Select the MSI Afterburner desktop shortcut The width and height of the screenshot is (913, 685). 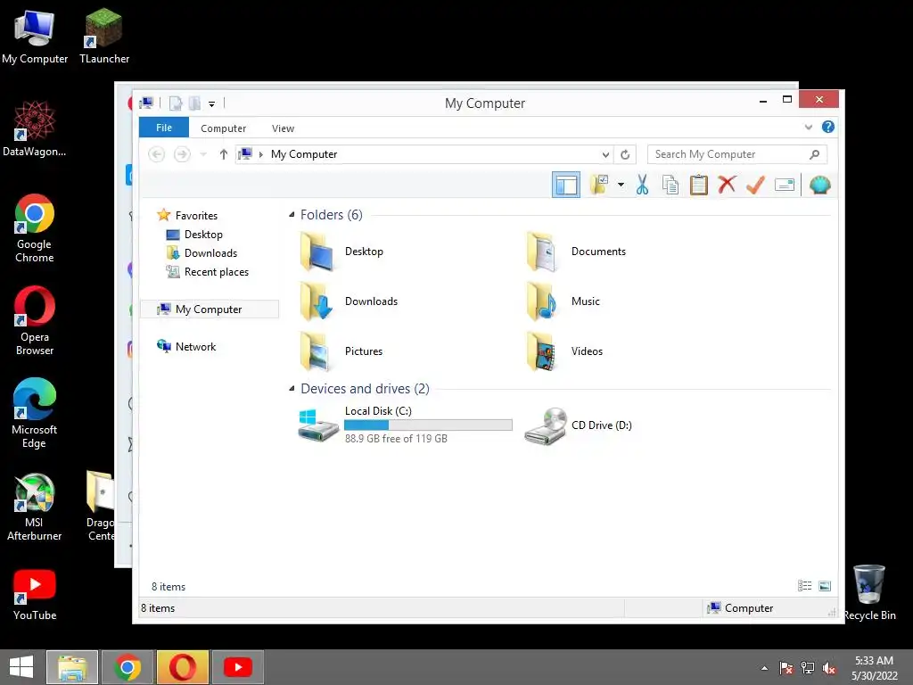point(35,507)
